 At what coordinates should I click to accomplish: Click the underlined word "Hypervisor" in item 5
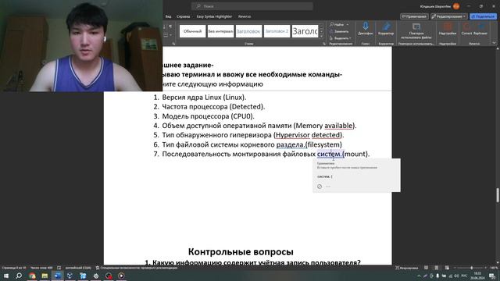tap(292, 135)
